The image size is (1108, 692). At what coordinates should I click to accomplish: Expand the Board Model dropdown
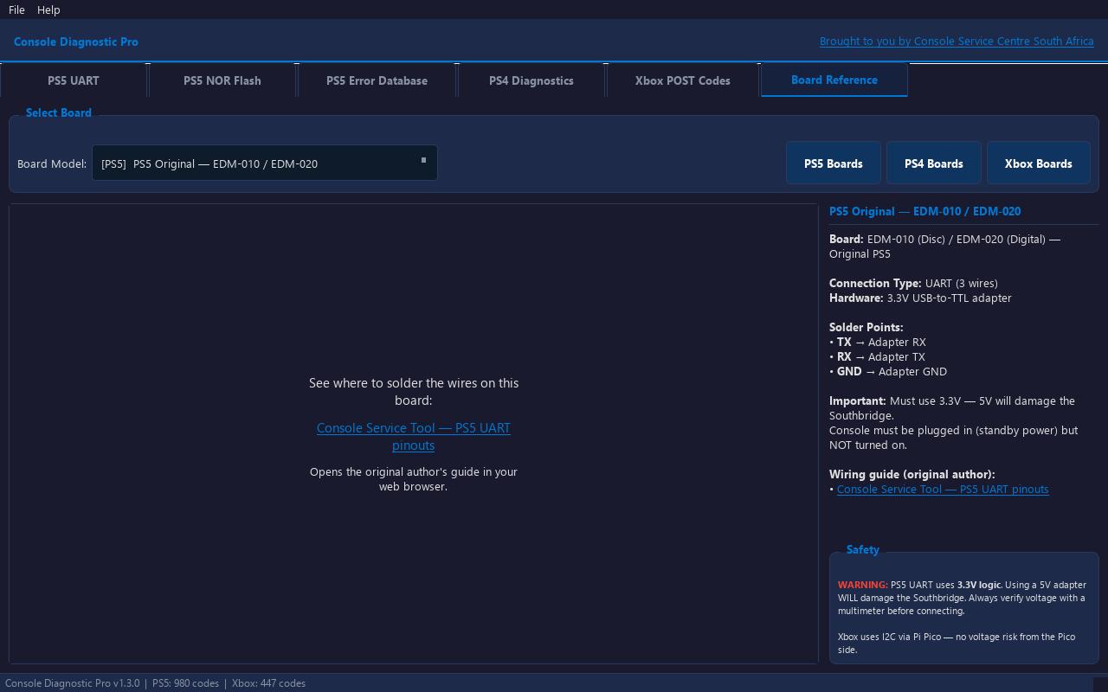click(265, 163)
